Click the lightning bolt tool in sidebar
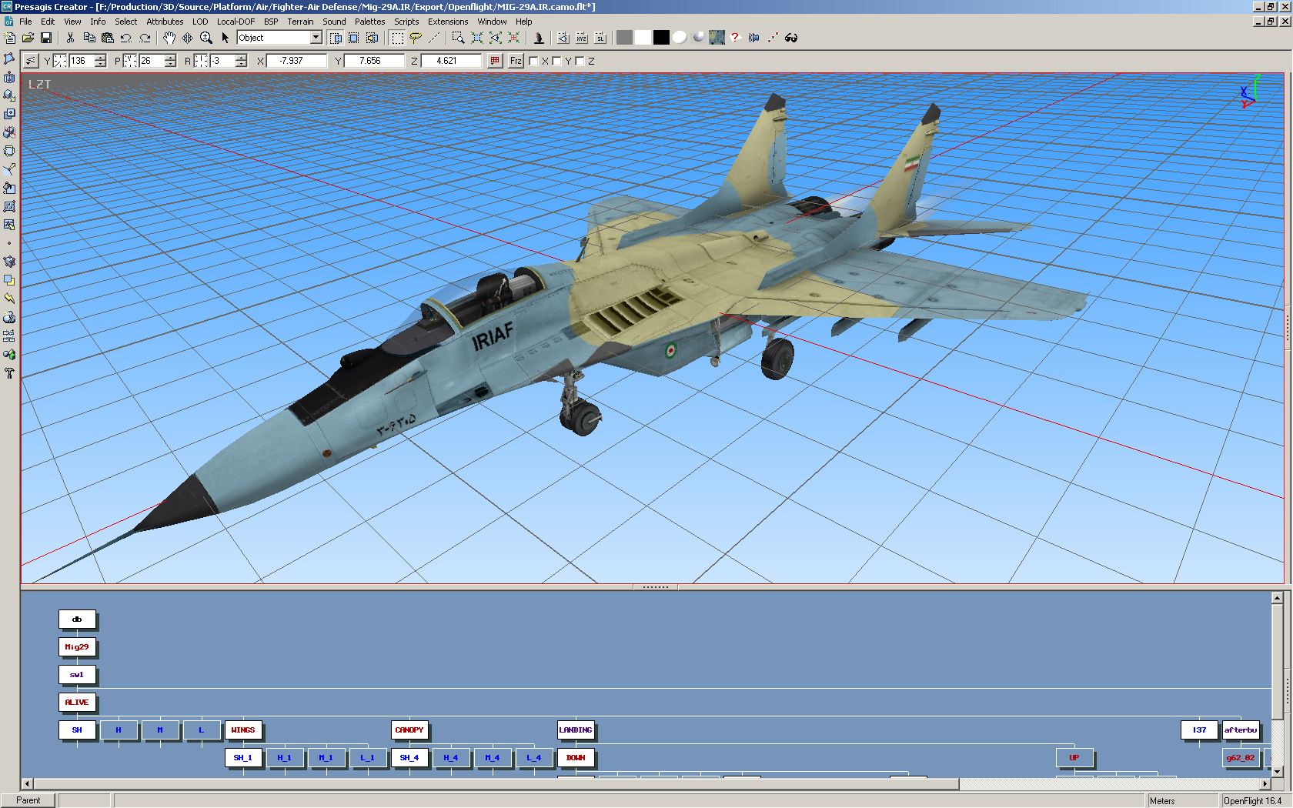Image resolution: width=1293 pixels, height=808 pixels. pyautogui.click(x=9, y=299)
